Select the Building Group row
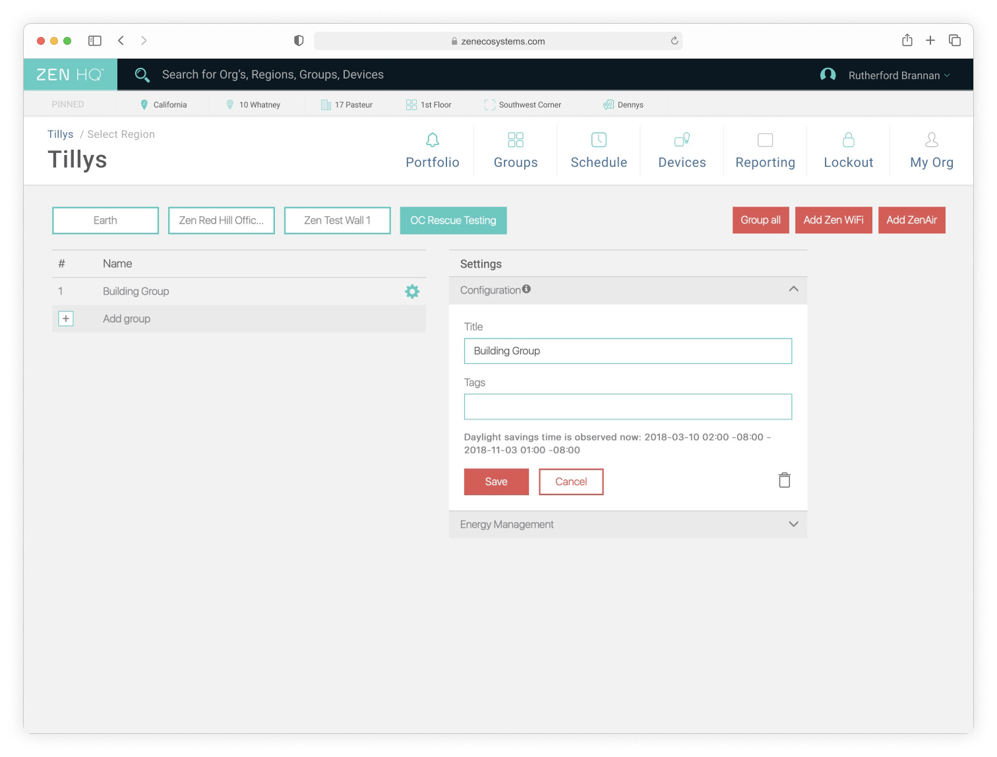Viewport: 997px width, 757px height. coord(239,291)
